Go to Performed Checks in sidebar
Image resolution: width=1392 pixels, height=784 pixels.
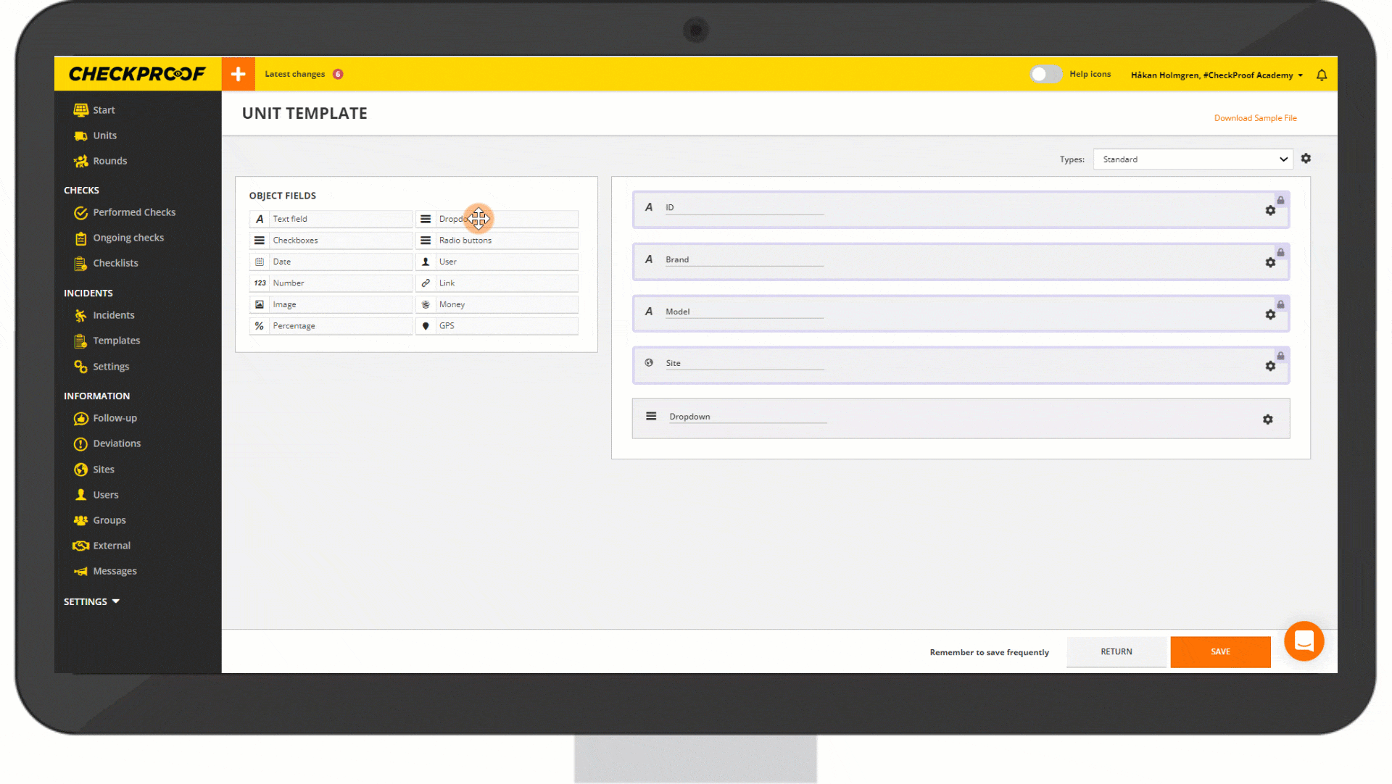133,212
